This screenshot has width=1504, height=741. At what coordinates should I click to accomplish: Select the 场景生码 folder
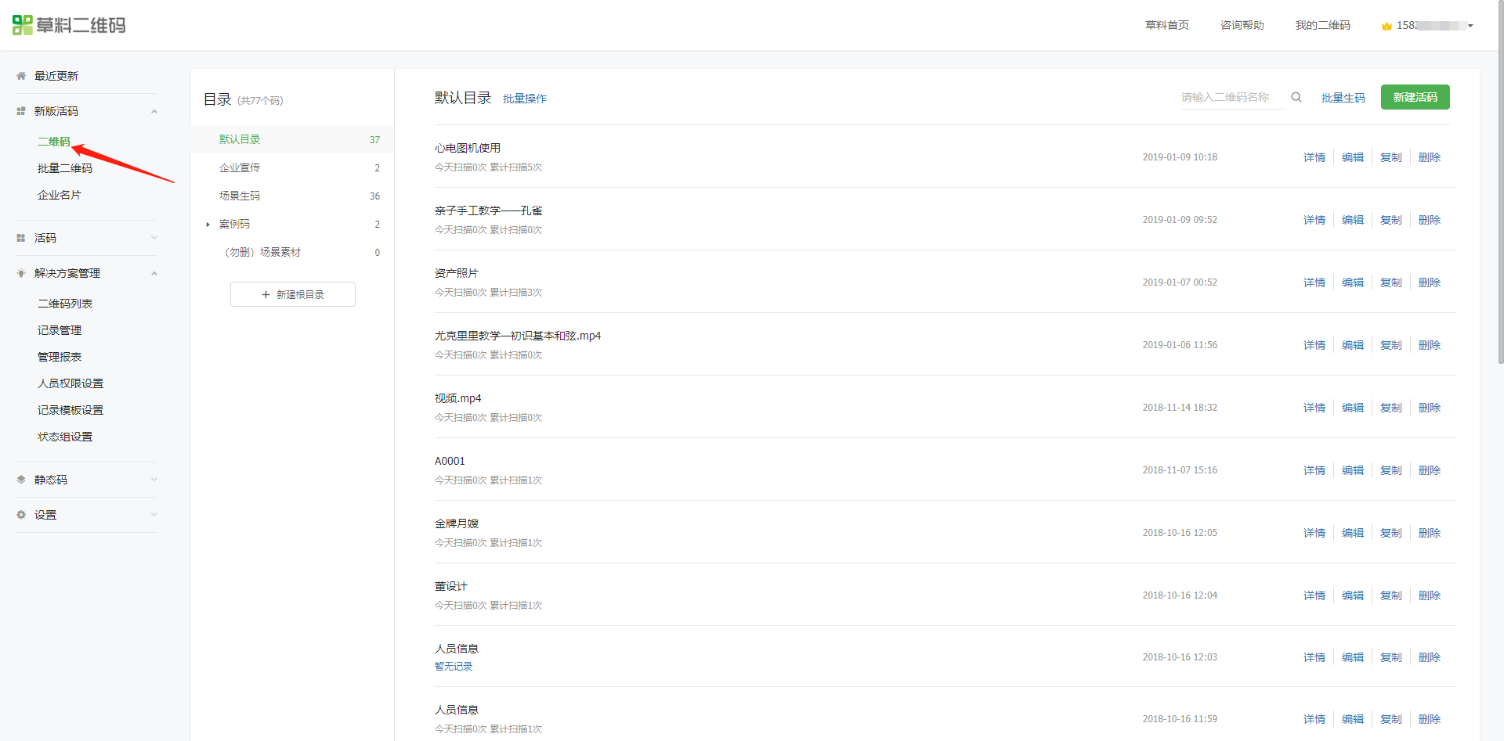tap(292, 196)
